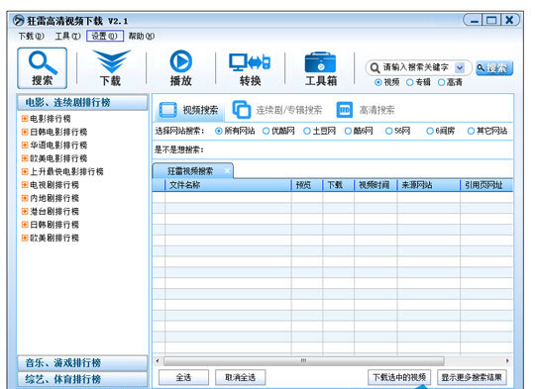
Task: Switch to 高清搜索 tab
Action: click(366, 110)
